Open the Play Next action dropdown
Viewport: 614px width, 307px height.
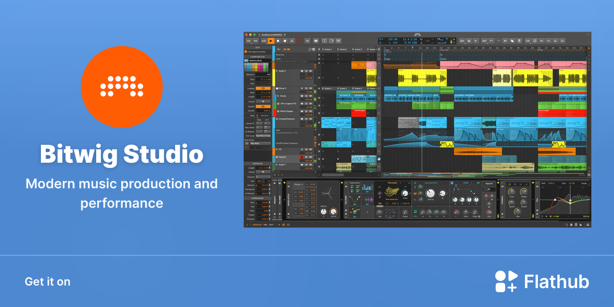point(260,143)
